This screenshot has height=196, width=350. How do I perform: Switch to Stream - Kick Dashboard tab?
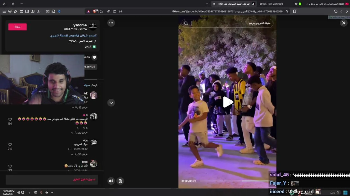click(271, 4)
